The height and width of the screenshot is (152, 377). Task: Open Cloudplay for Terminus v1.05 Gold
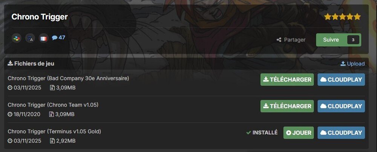pyautogui.click(x=341, y=133)
